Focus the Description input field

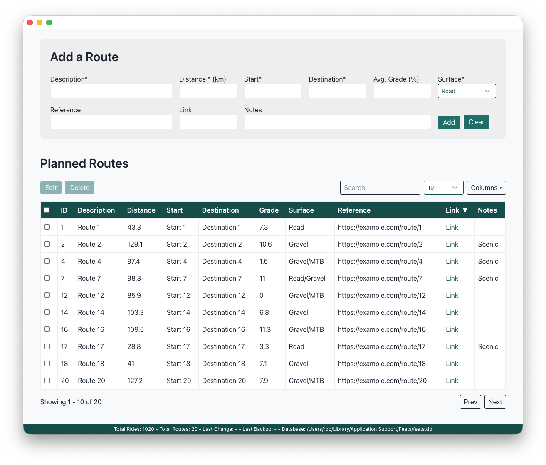[x=111, y=91]
